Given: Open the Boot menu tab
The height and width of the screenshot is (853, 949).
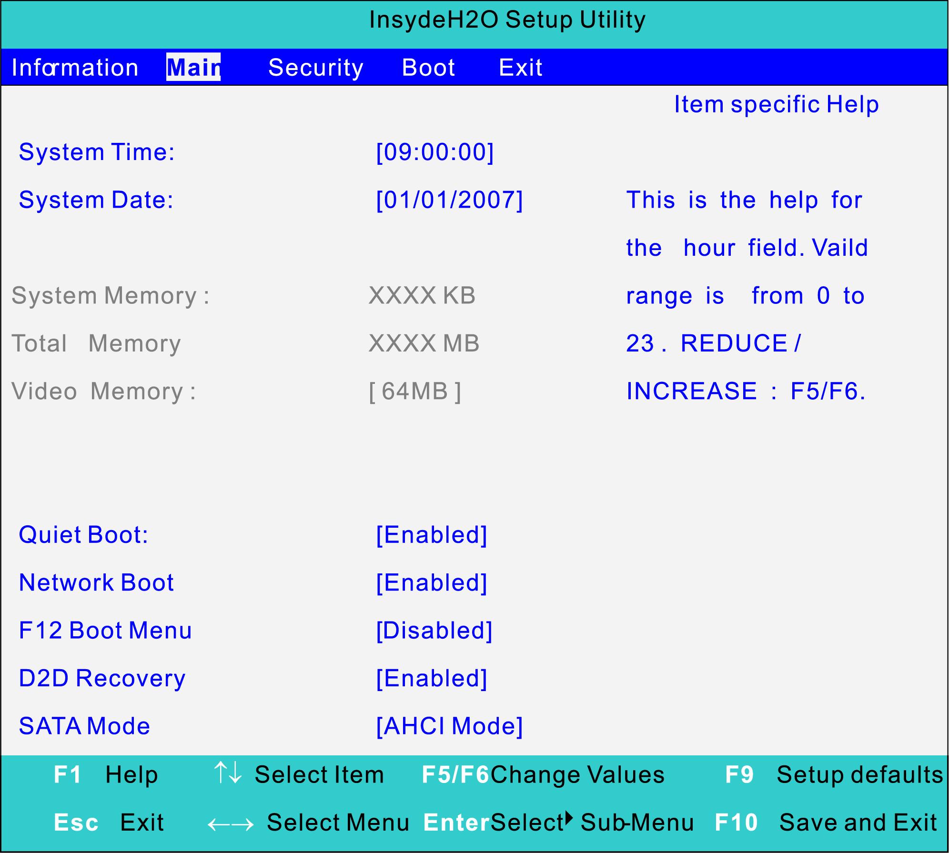Looking at the screenshot, I should click(428, 68).
